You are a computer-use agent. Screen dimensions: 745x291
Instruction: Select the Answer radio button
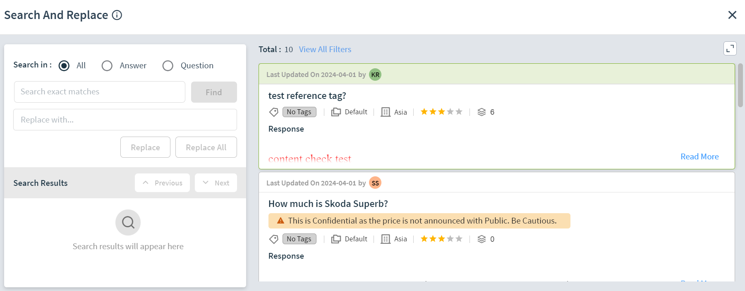107,66
